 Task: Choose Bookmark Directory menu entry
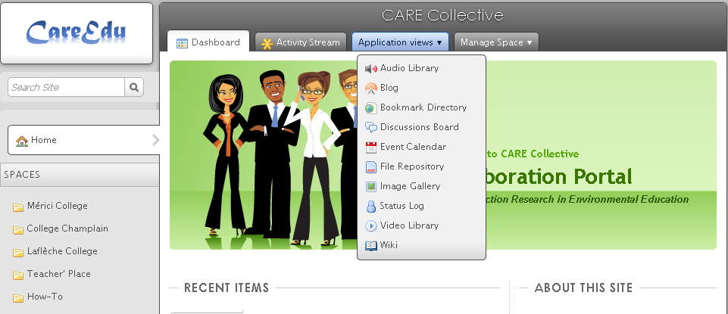tap(421, 107)
